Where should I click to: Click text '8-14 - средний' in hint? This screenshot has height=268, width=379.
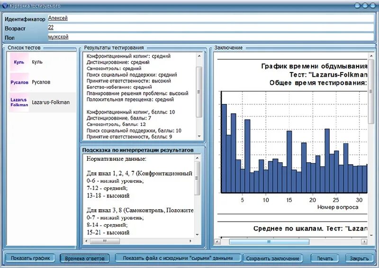107,225
